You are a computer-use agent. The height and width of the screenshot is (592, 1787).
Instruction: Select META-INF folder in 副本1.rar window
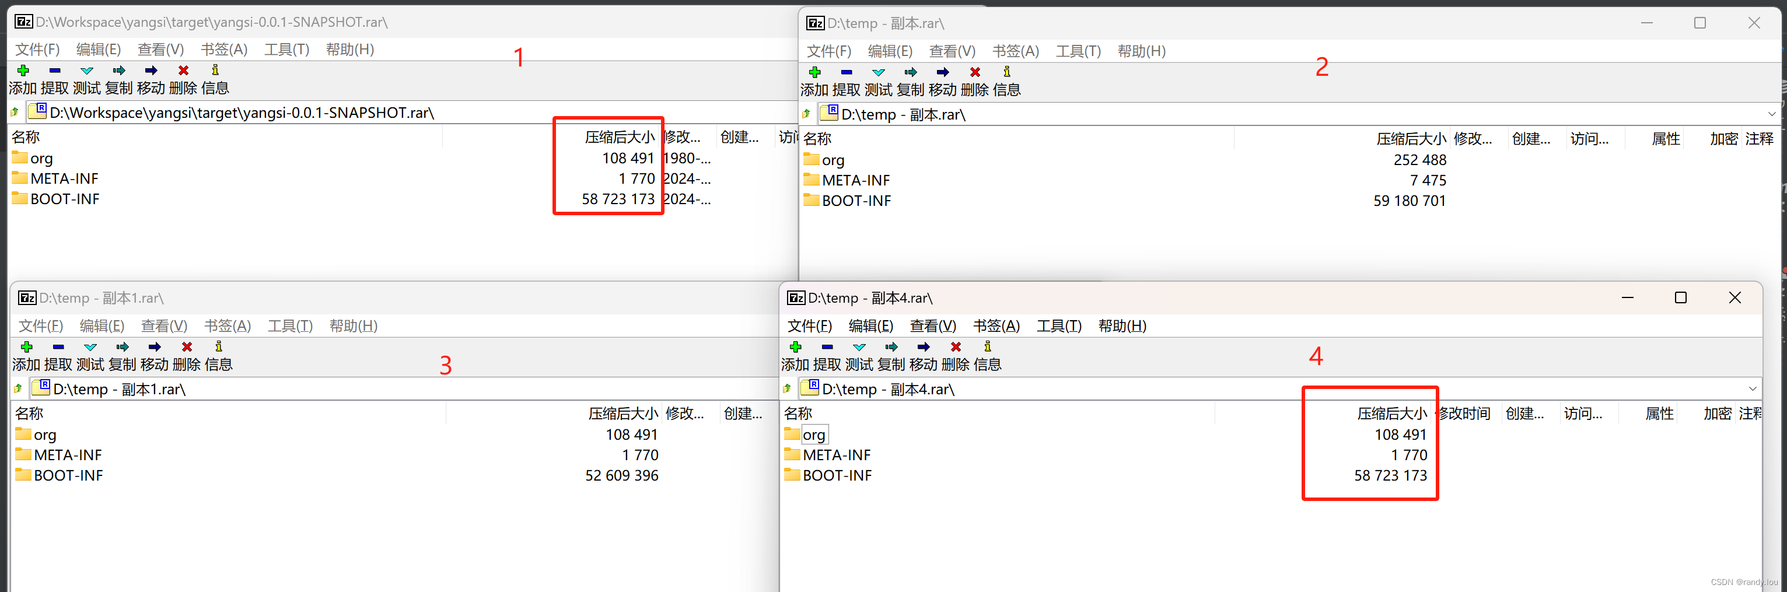(x=67, y=456)
